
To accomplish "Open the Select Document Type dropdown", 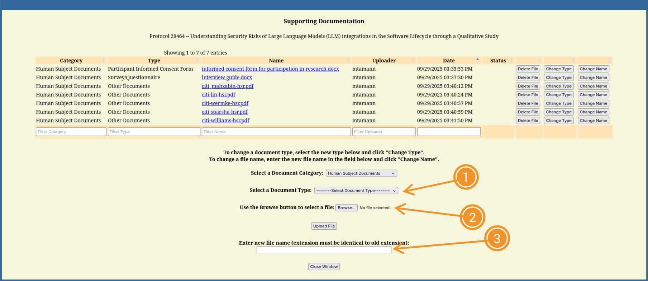I will (x=356, y=191).
